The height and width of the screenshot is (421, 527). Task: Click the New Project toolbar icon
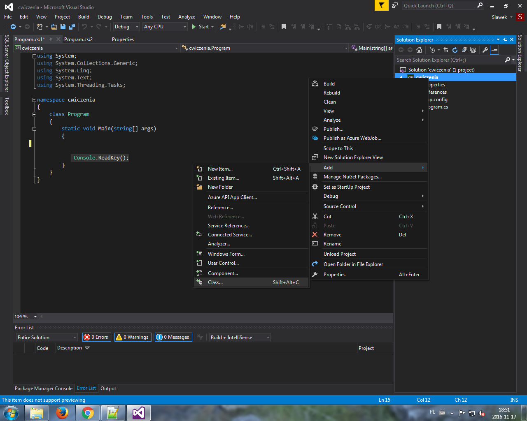pyautogui.click(x=40, y=27)
